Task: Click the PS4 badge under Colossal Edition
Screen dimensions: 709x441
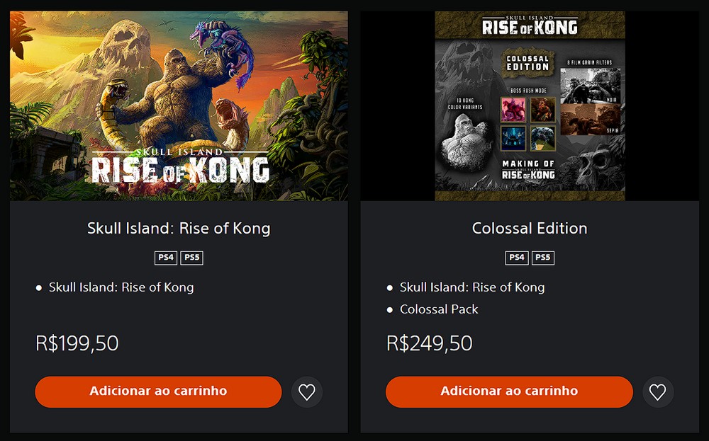Action: click(x=517, y=258)
